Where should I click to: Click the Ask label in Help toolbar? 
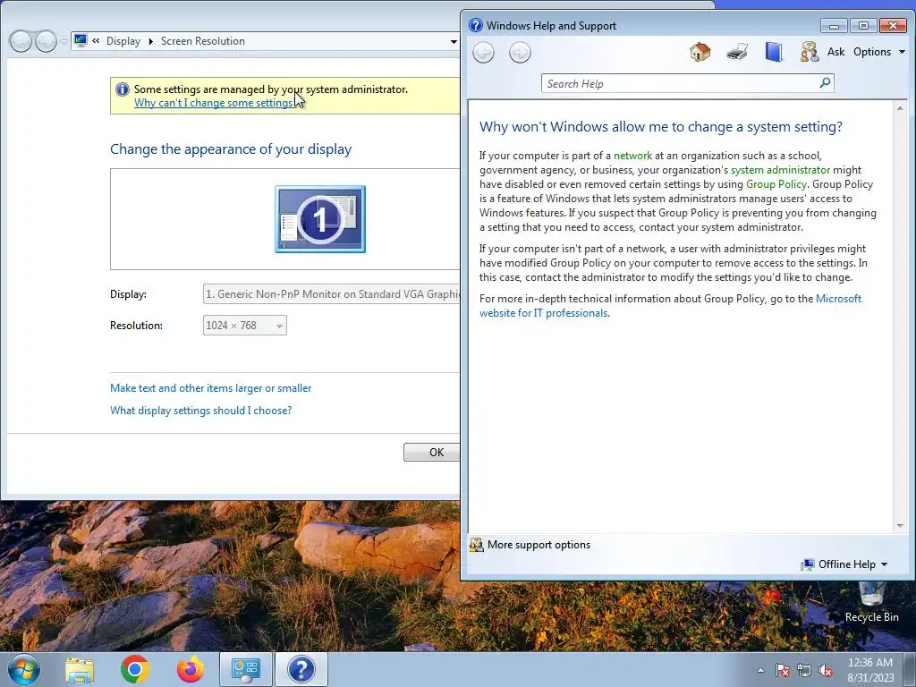point(835,52)
